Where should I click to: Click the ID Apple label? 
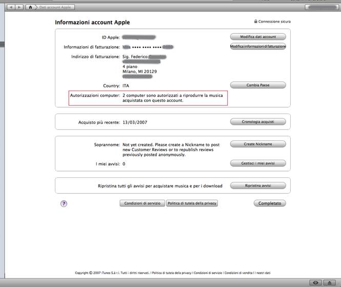click(111, 37)
